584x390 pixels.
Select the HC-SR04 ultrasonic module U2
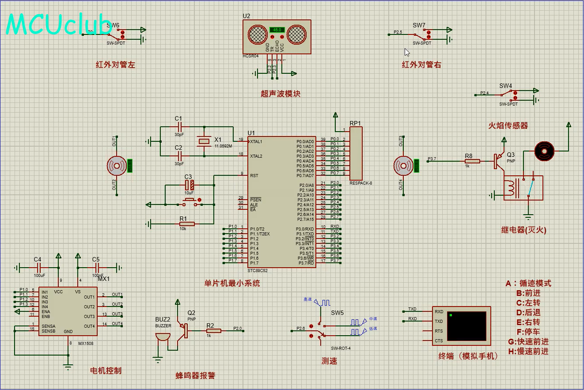(277, 37)
